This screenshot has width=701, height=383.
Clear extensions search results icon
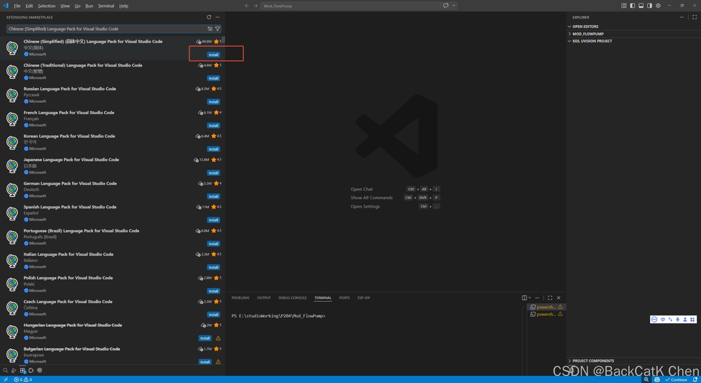pyautogui.click(x=210, y=29)
